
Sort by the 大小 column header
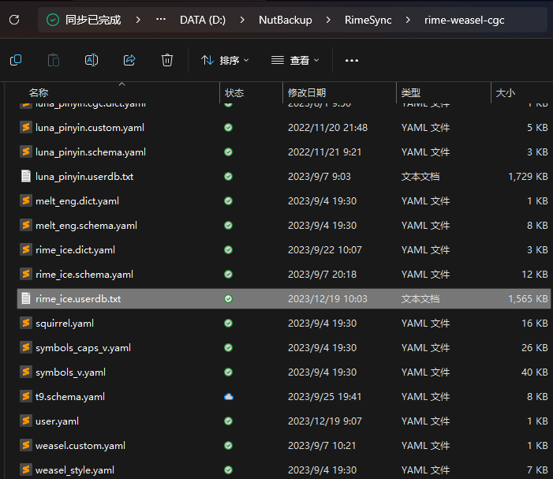[506, 93]
